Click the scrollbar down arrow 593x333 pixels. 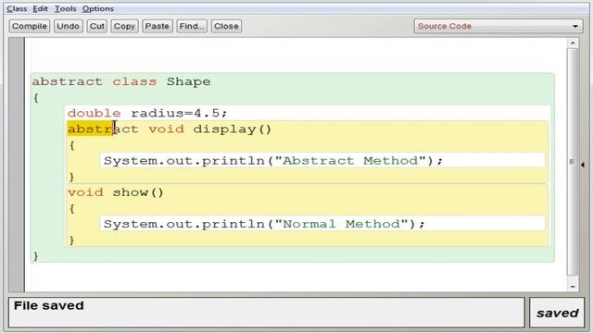(x=573, y=287)
